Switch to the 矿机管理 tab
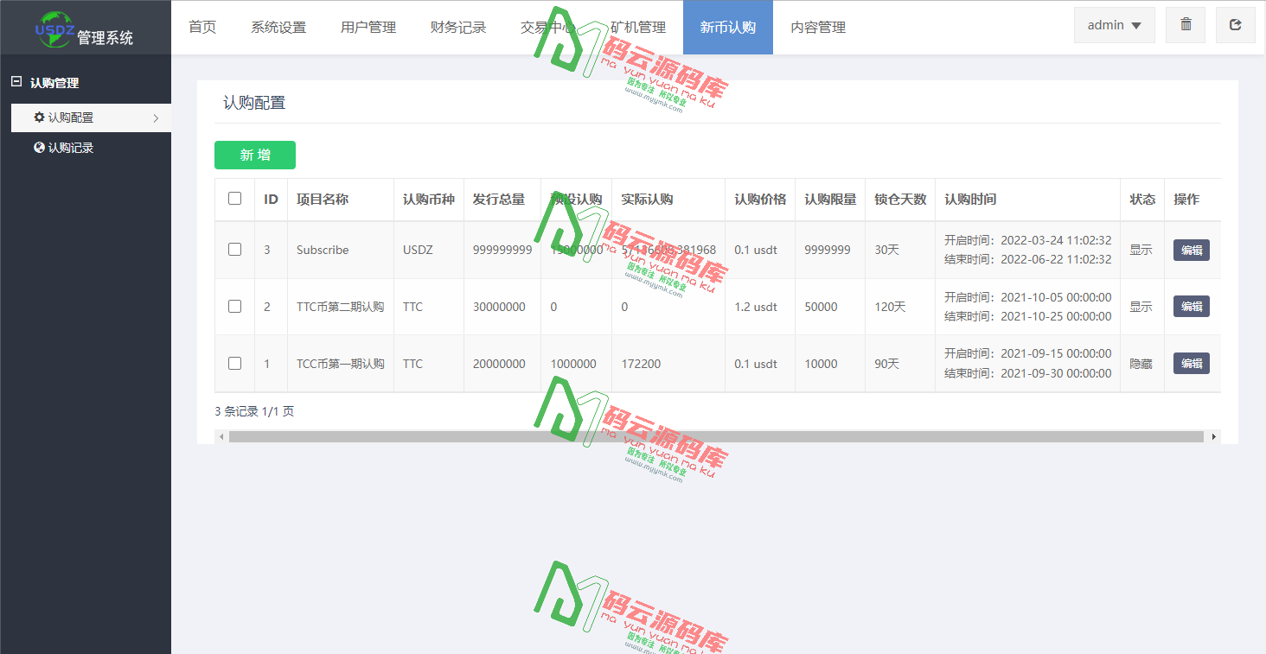The width and height of the screenshot is (1266, 654). pos(638,27)
